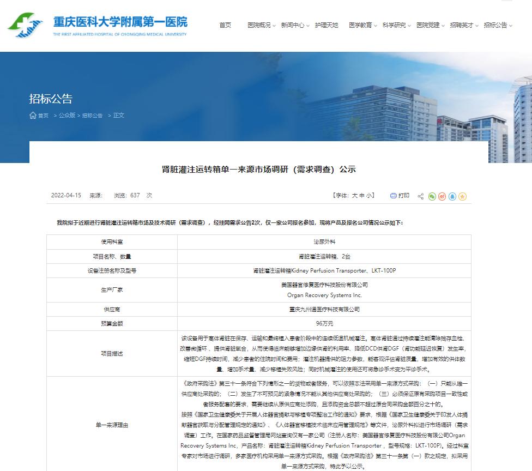532x471 pixels.
Task: Open the 首页 menu item
Action: click(225, 25)
